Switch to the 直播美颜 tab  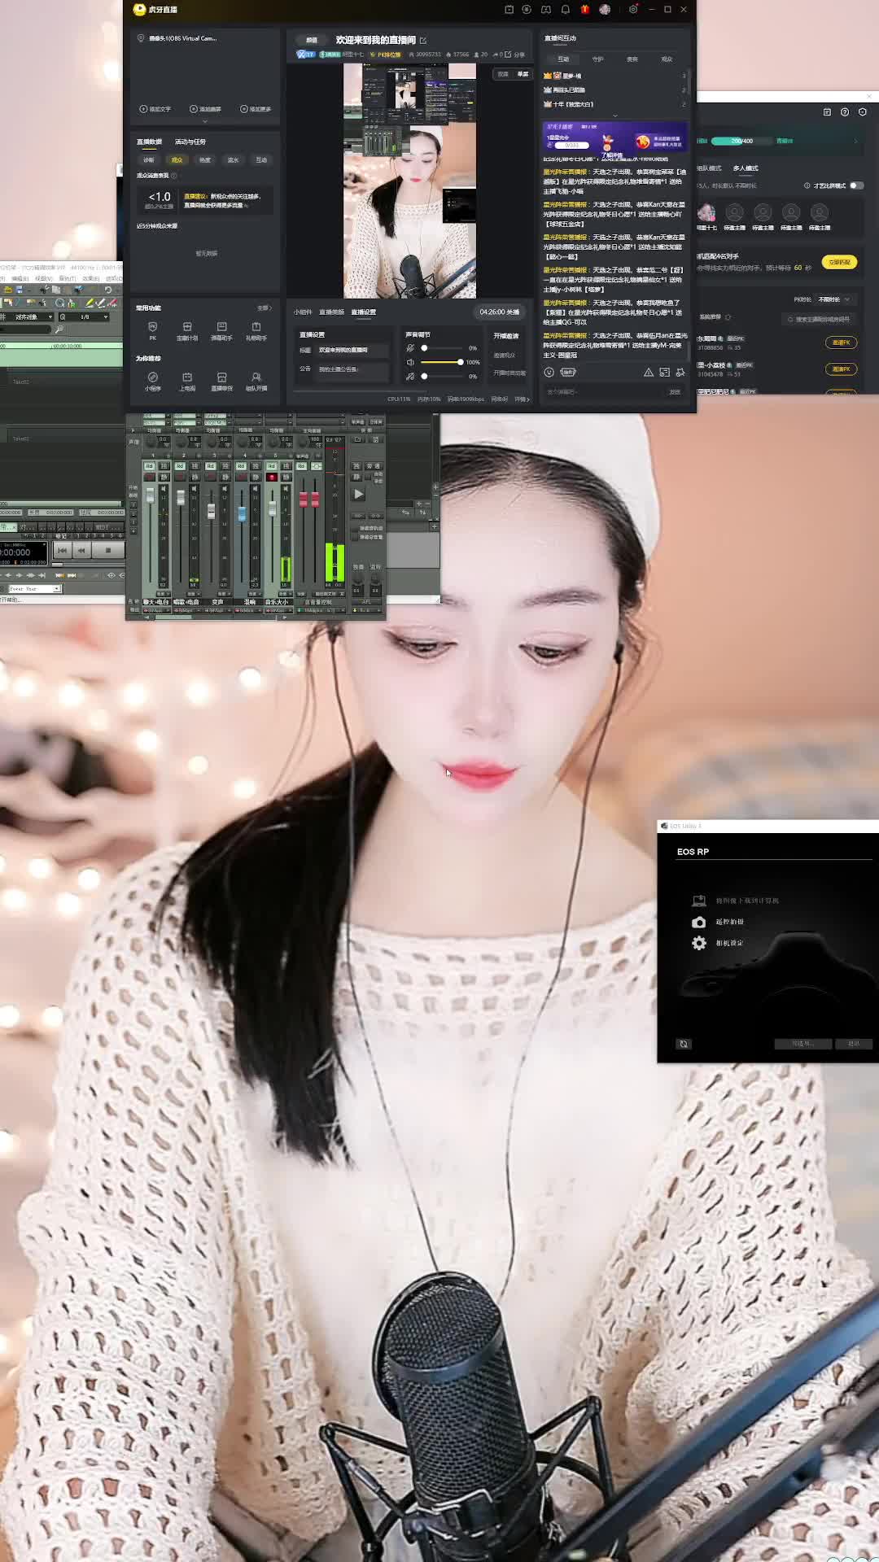(331, 312)
